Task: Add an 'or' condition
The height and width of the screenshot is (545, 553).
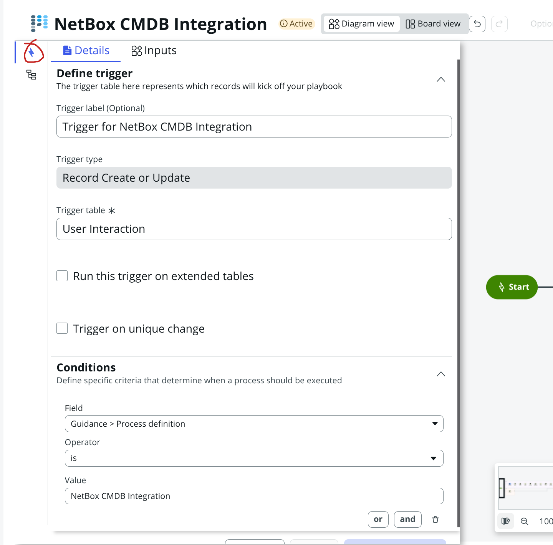Action: 378,519
